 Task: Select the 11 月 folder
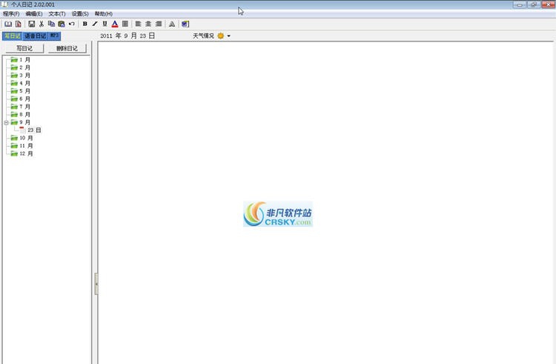(22, 145)
